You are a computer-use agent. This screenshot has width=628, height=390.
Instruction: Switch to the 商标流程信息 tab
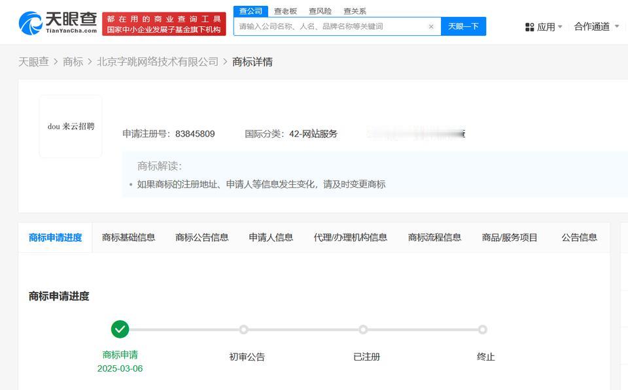[x=434, y=238]
